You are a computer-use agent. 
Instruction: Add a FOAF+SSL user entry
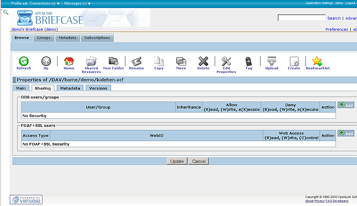345,133
